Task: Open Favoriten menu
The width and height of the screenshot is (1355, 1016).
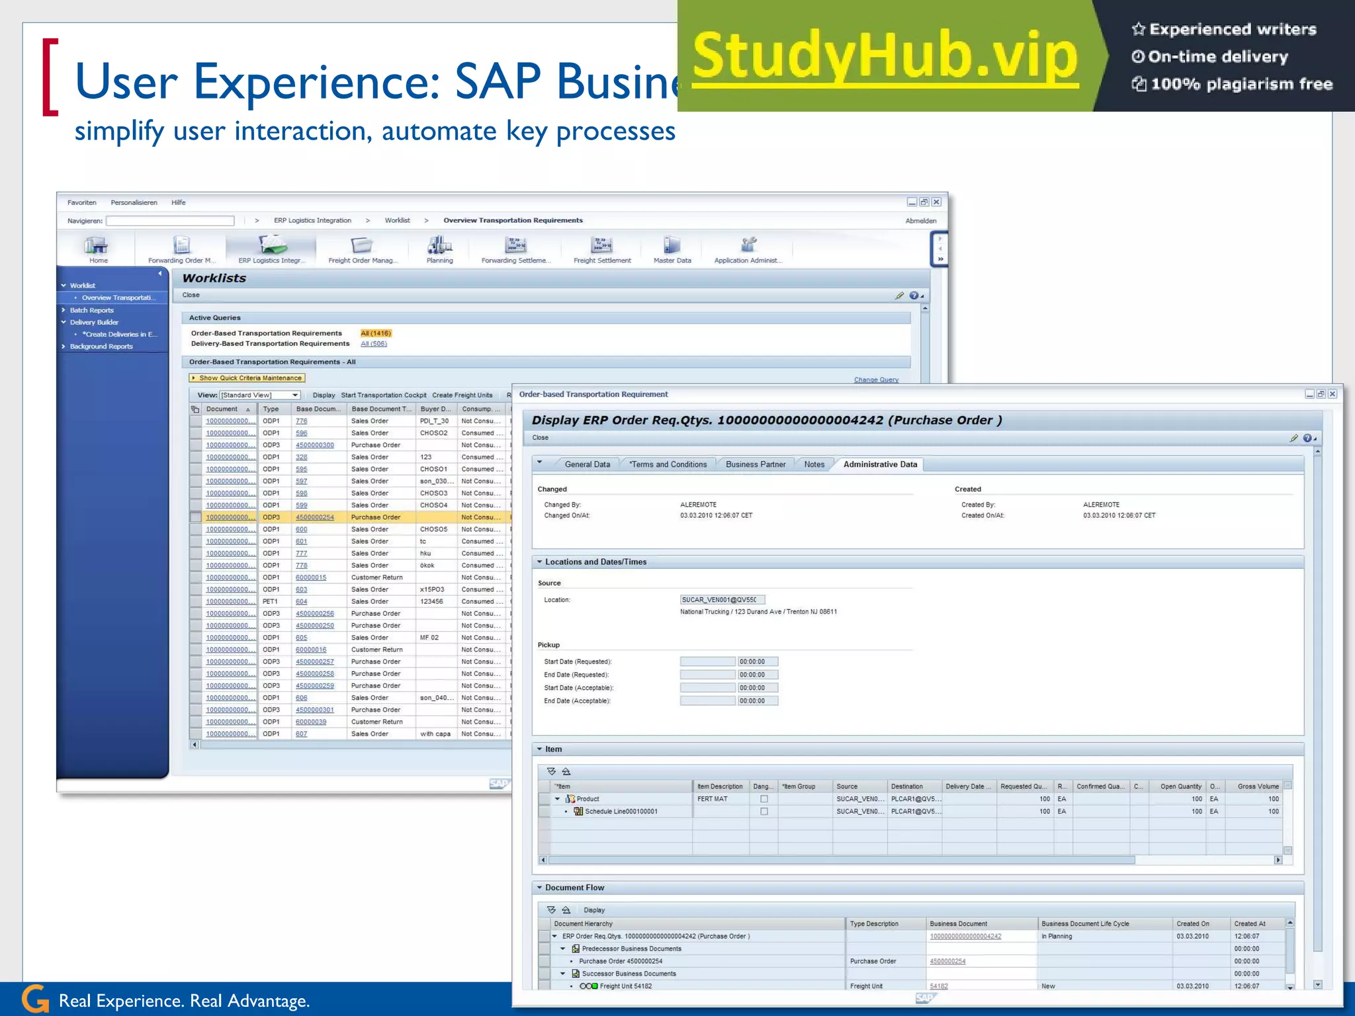Action: tap(82, 203)
